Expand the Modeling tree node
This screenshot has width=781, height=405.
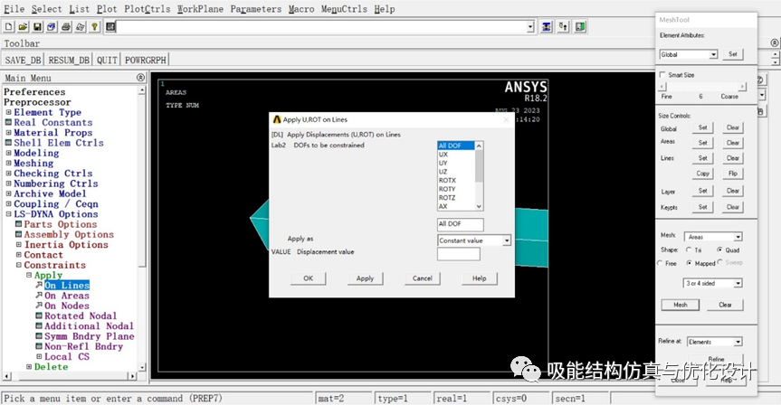(8, 154)
